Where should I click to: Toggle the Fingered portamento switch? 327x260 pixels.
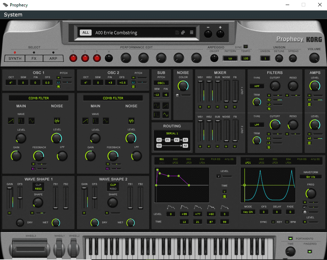coord(310,252)
